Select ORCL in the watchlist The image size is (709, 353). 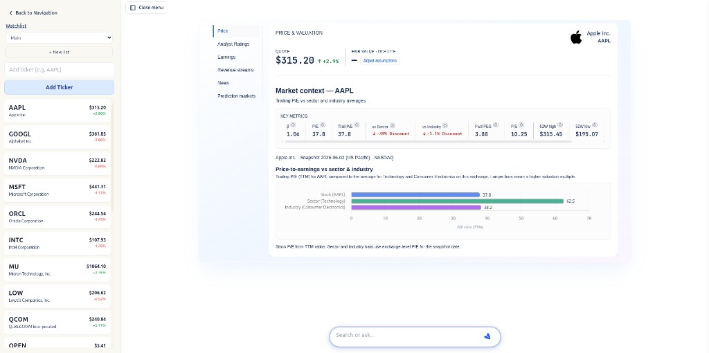57,217
